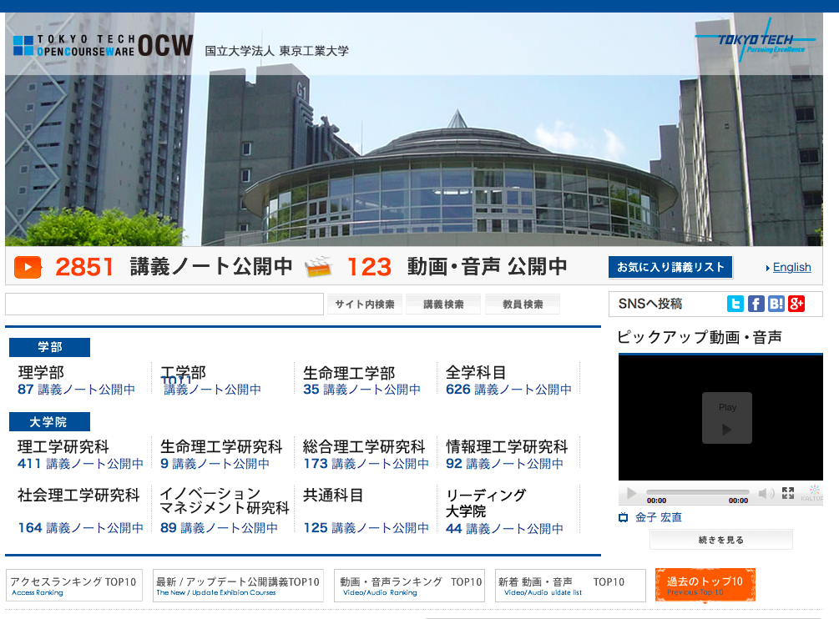Open the Tokyo Tech OCW logo
The width and height of the screenshot is (839, 619).
[x=103, y=45]
